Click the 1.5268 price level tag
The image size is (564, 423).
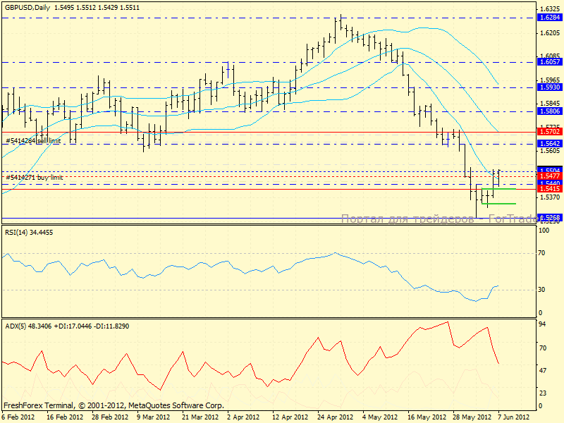(549, 218)
